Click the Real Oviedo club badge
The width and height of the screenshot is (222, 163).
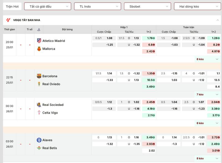pyautogui.click(x=39, y=84)
